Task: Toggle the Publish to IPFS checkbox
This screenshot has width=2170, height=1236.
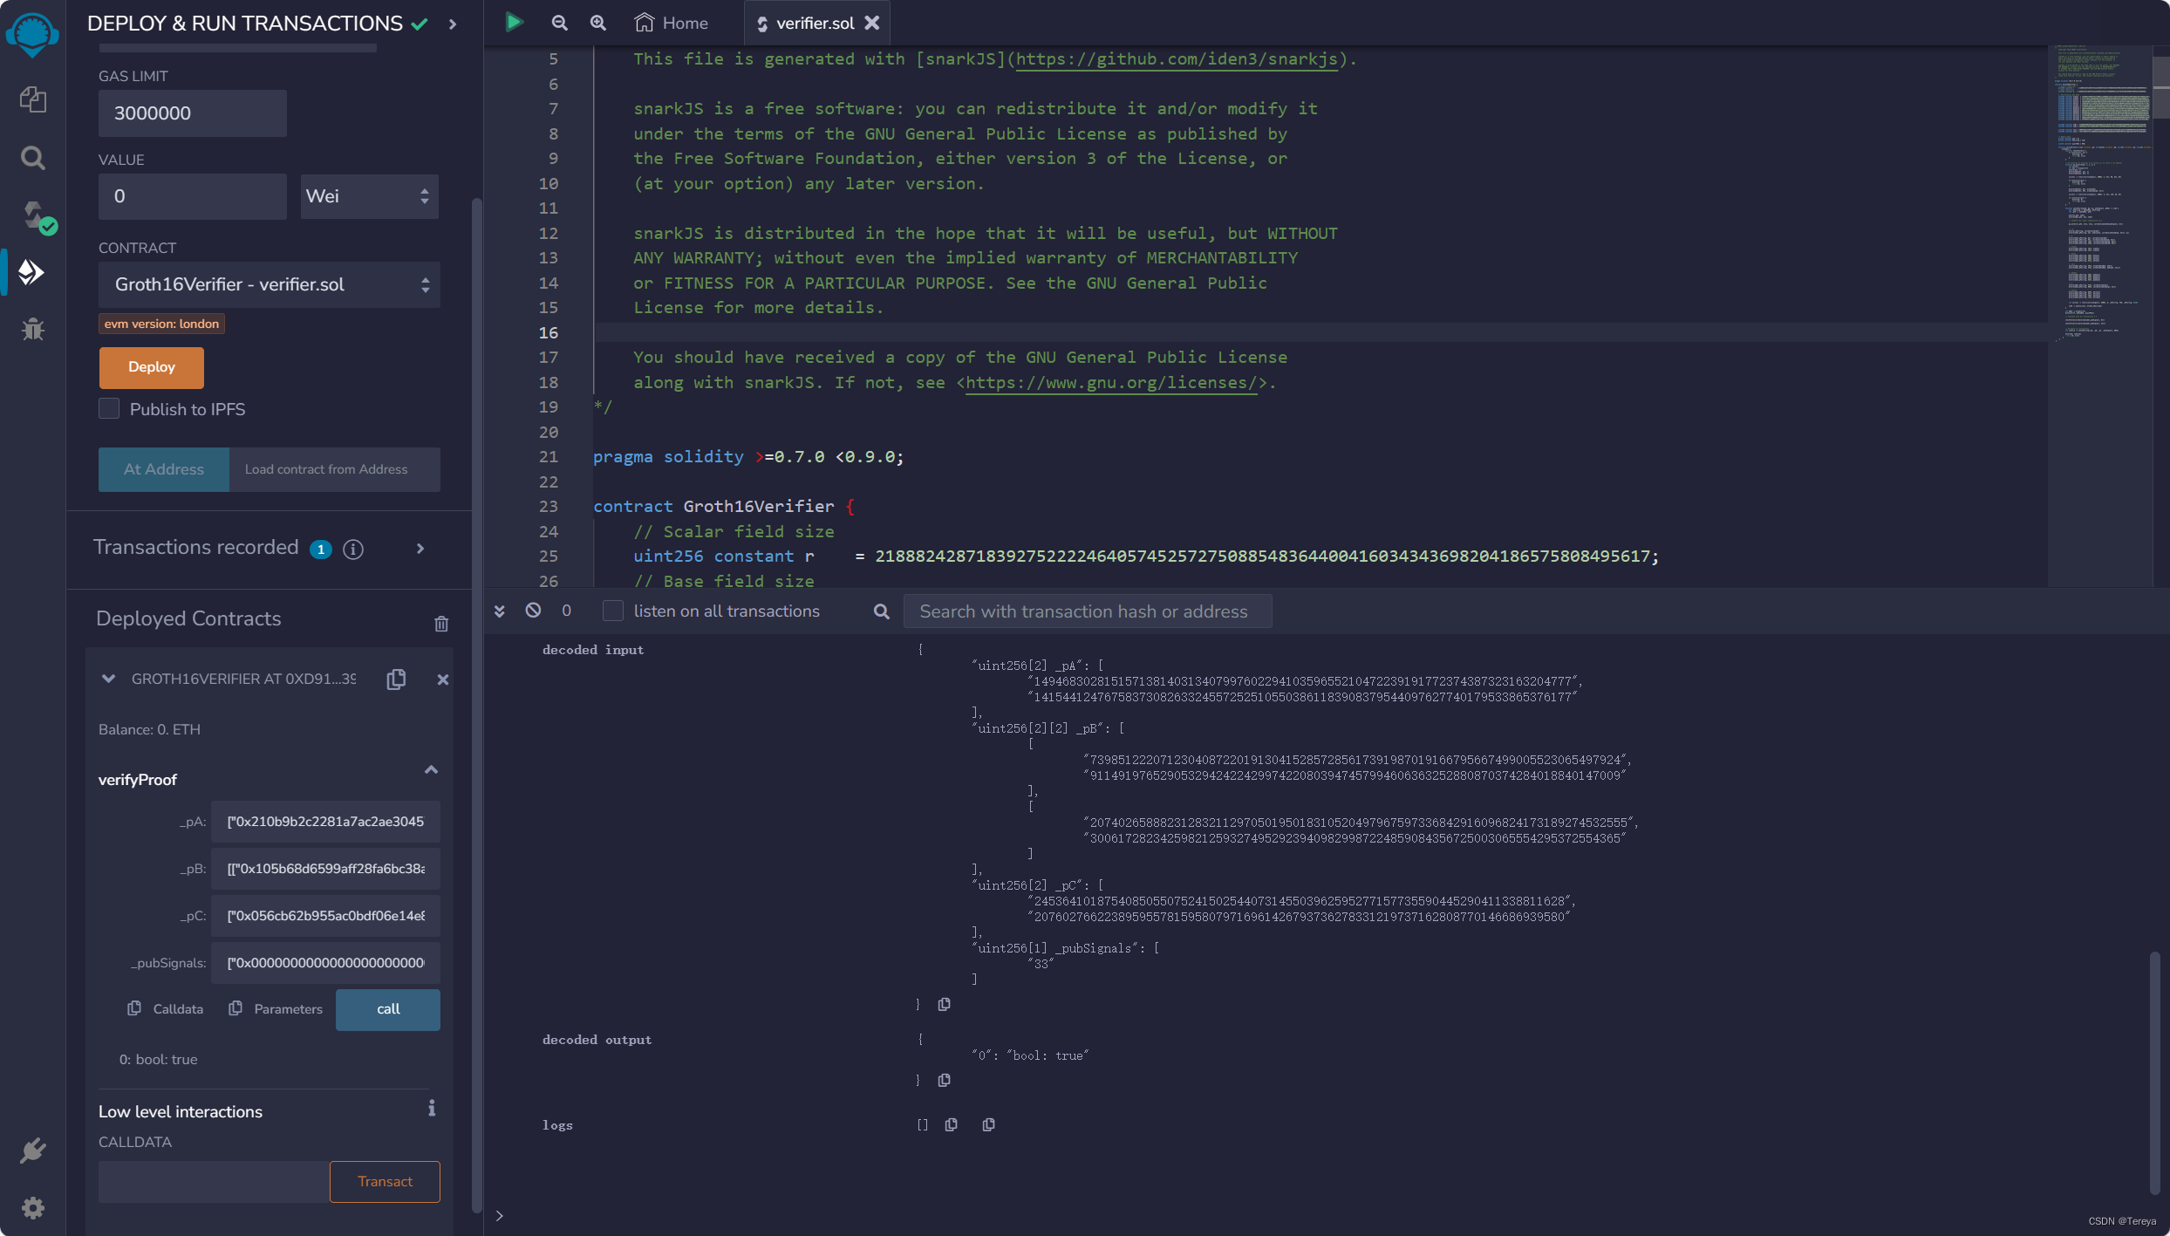Action: (x=110, y=408)
